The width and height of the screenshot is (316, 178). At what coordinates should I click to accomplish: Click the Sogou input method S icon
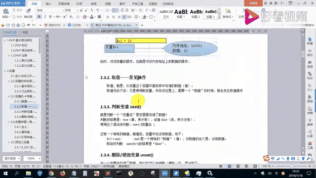point(266,158)
